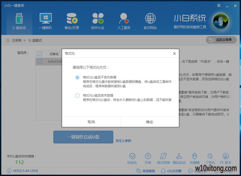Click the 一键装机 monitor icon
Viewport: 241px width, 176px height.
[x=46, y=19]
